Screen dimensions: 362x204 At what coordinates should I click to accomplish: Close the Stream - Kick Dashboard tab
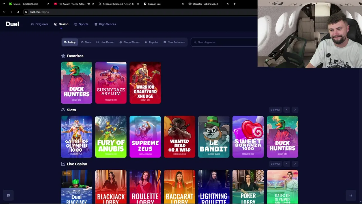click(48, 4)
